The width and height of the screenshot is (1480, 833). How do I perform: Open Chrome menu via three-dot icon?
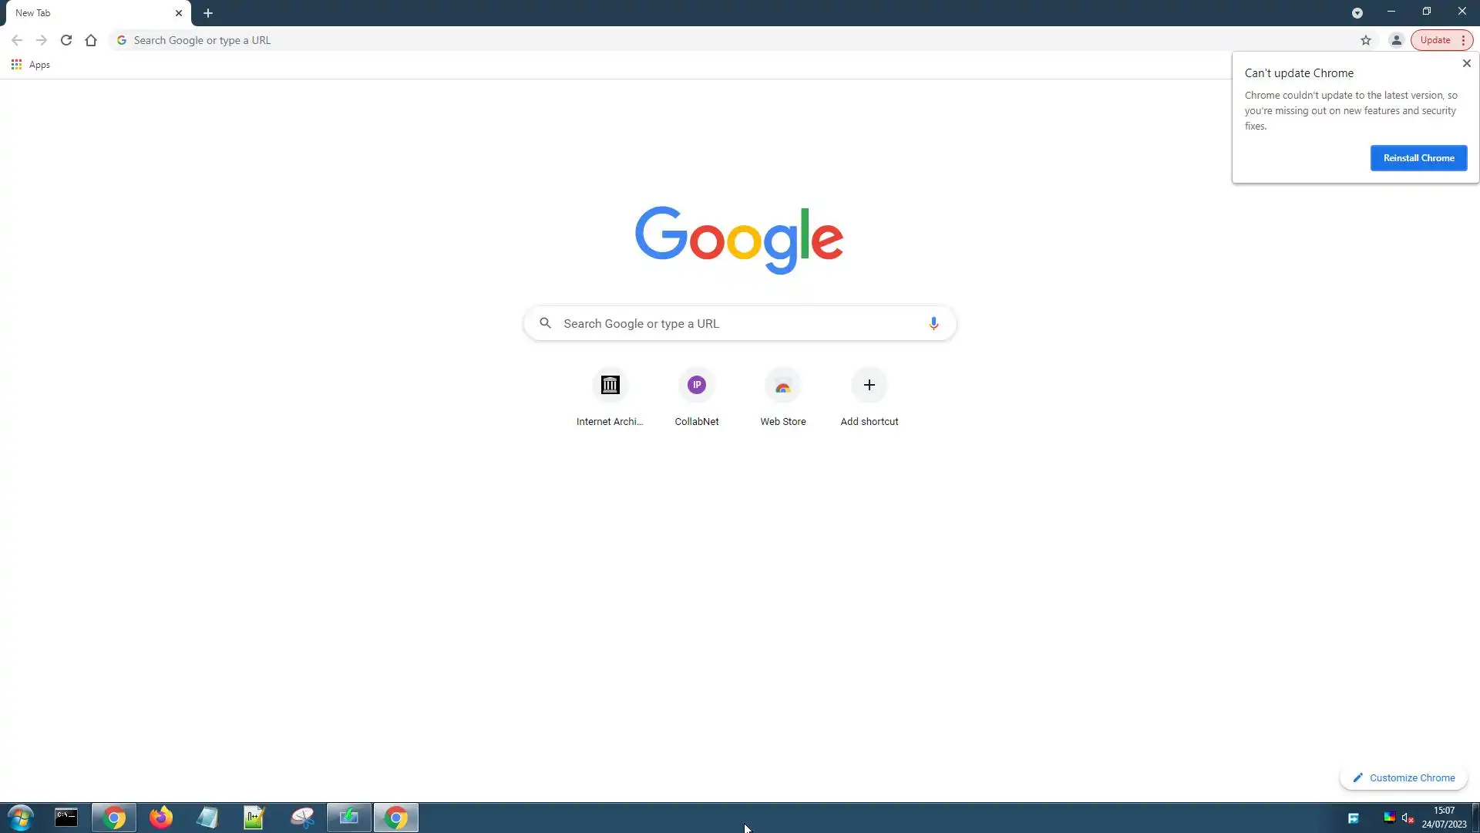pyautogui.click(x=1463, y=40)
